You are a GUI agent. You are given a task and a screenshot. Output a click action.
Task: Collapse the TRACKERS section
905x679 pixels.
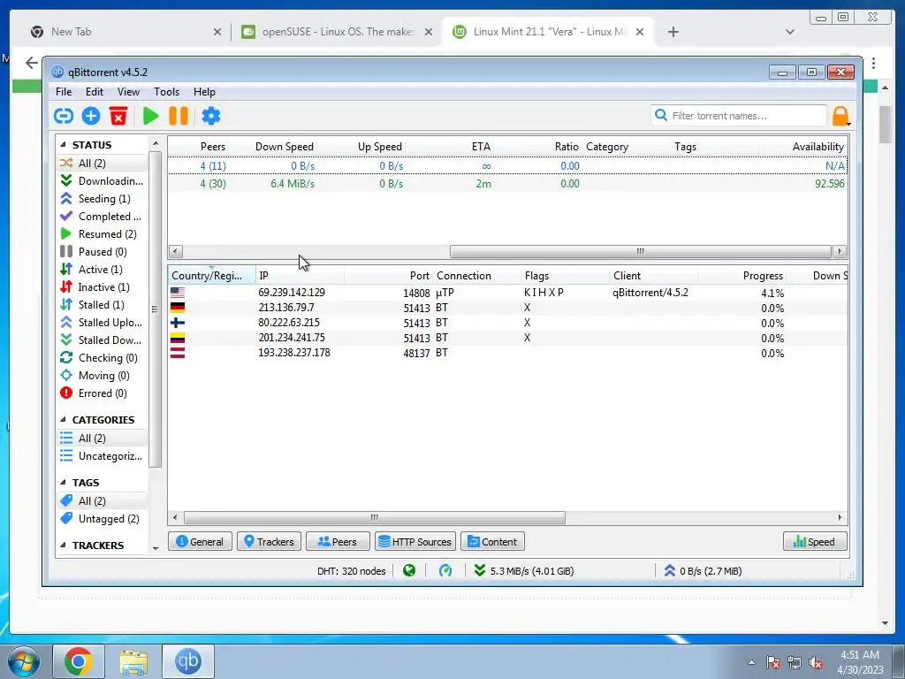pyautogui.click(x=63, y=545)
